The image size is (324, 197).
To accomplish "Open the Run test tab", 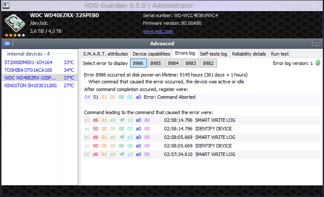I will 280,54.
